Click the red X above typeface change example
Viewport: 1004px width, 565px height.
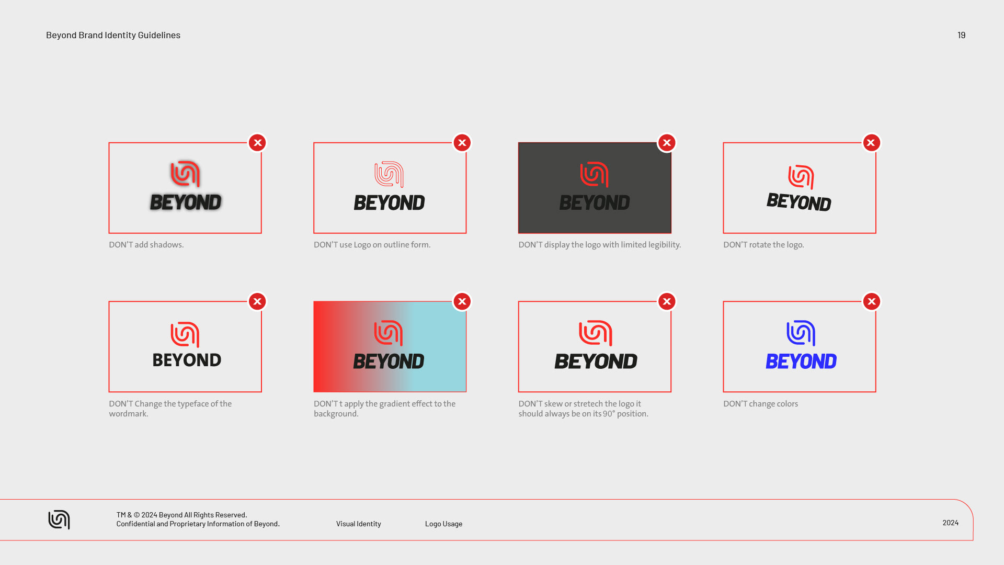coord(257,301)
